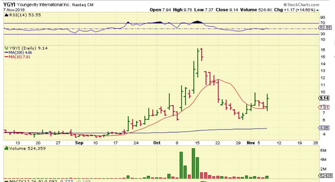335x182 pixels.
Task: Click the Volume bars legend icon
Action: point(6,148)
